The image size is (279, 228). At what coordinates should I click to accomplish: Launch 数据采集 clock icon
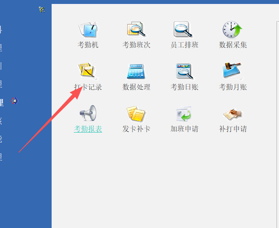point(232,30)
